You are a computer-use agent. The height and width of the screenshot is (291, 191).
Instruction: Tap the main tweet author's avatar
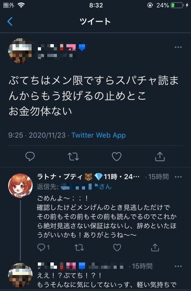pos(20,51)
